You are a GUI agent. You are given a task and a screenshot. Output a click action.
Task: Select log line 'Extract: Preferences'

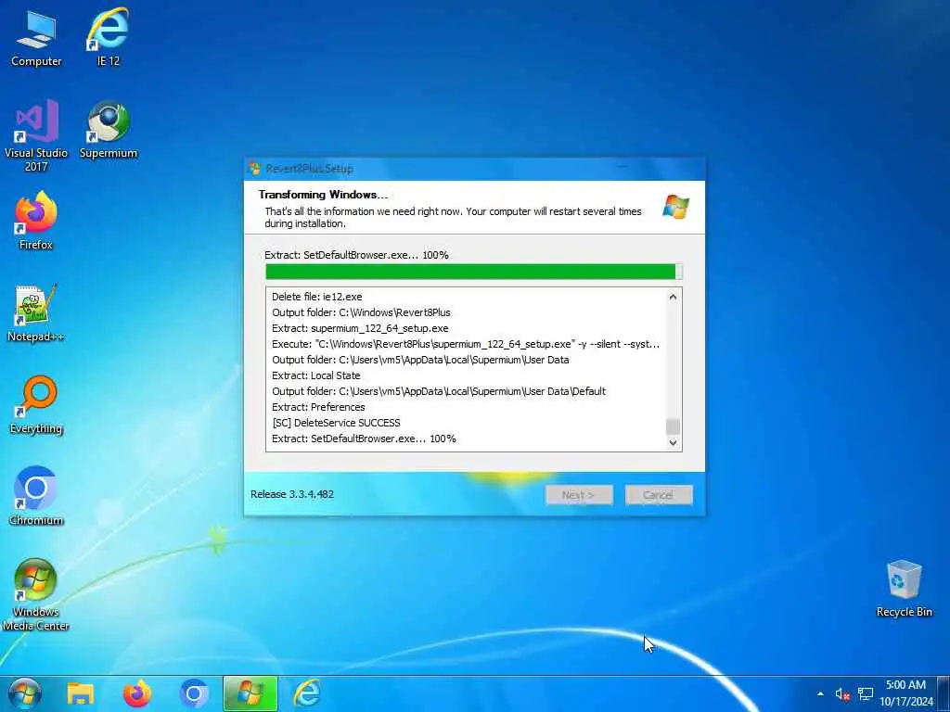tap(318, 407)
